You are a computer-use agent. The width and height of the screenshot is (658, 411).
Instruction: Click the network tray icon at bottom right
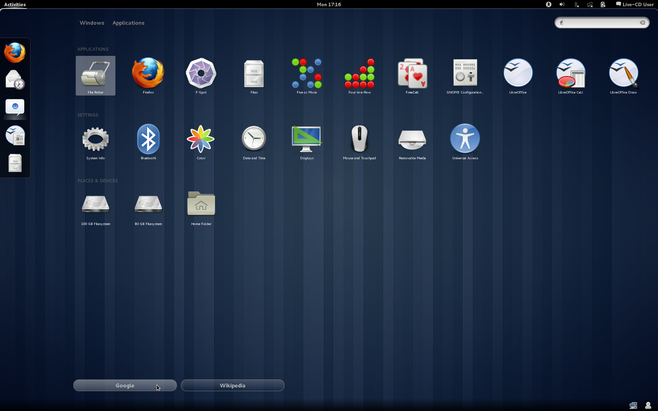(633, 406)
